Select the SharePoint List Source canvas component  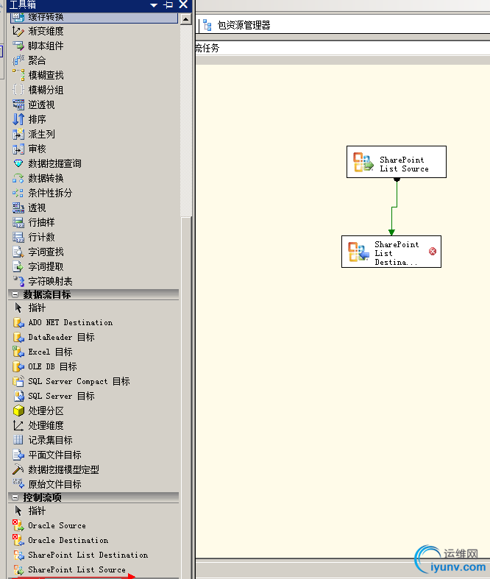pos(397,162)
